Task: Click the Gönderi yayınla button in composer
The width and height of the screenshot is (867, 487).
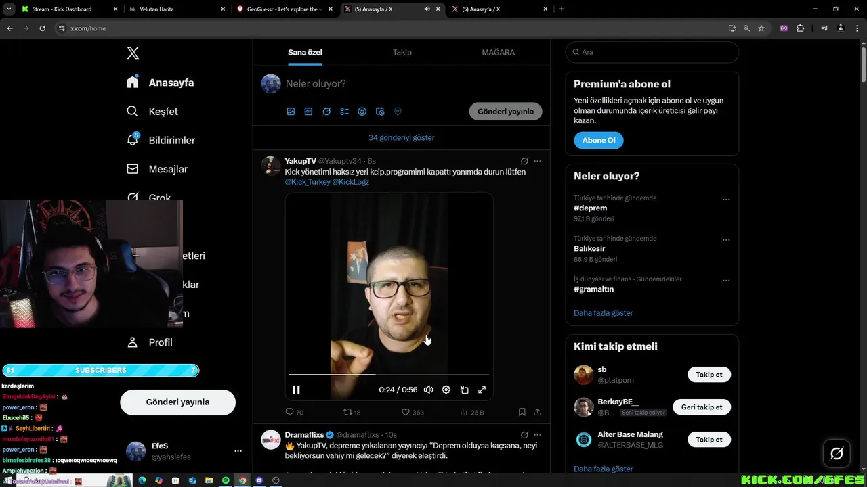Action: [505, 112]
